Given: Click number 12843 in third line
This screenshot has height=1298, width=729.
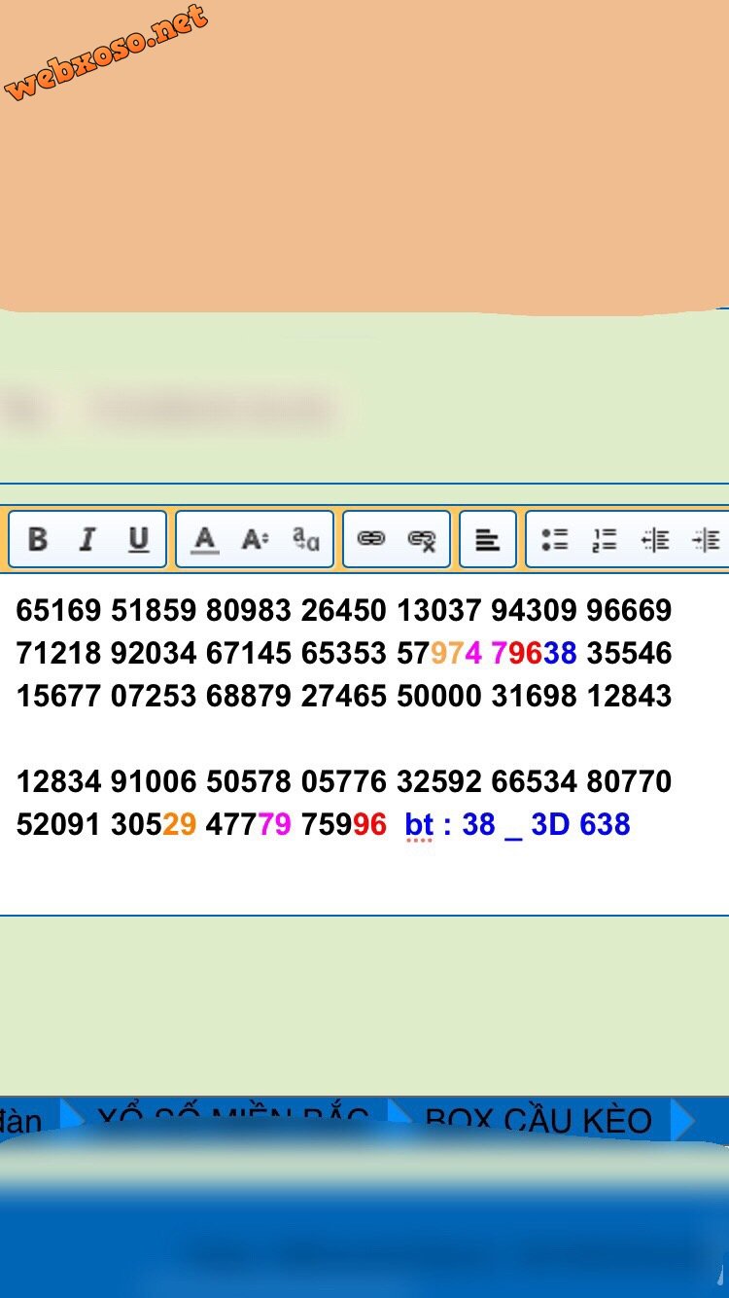Looking at the screenshot, I should tap(629, 696).
